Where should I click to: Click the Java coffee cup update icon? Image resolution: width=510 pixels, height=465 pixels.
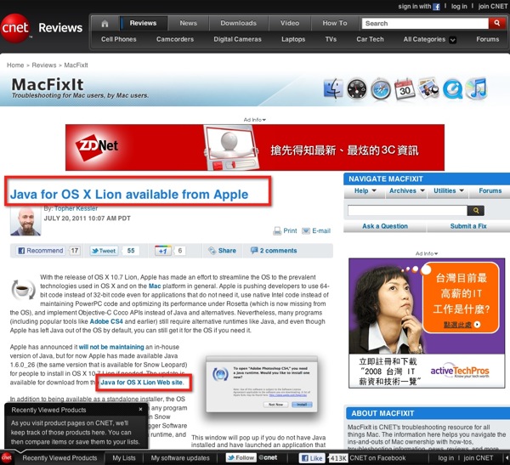click(x=23, y=289)
